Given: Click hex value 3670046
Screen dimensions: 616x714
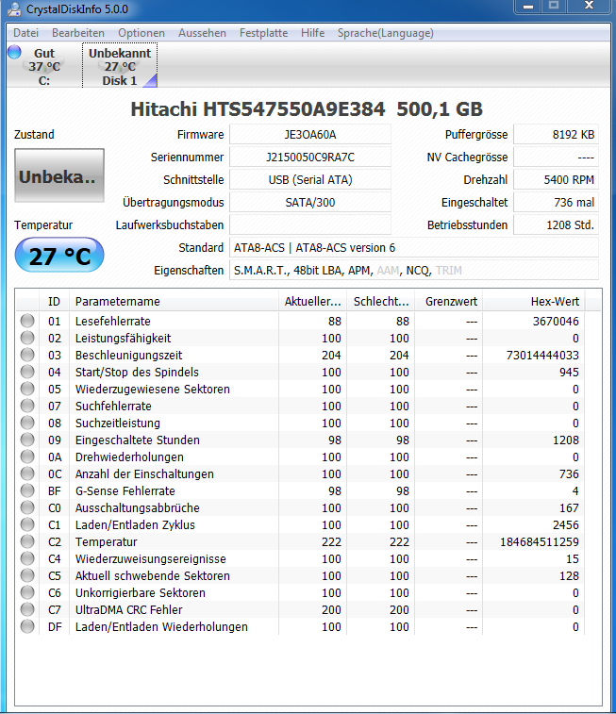Looking at the screenshot, I should [556, 321].
